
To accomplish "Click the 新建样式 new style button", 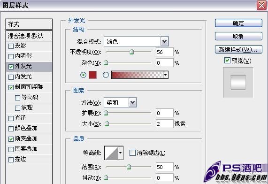I will [238, 49].
